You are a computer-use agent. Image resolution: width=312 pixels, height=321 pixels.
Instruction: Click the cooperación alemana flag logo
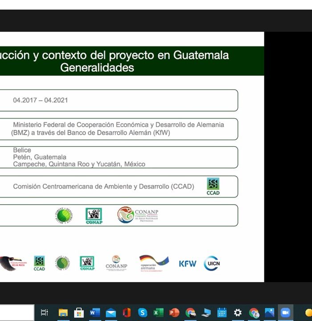tap(154, 263)
